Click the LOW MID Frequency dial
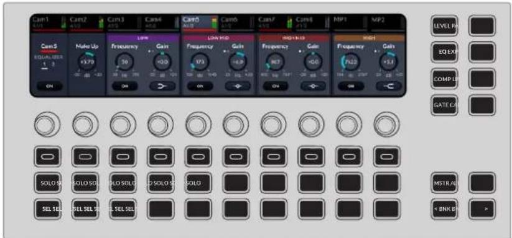The image size is (512, 238). [200, 61]
